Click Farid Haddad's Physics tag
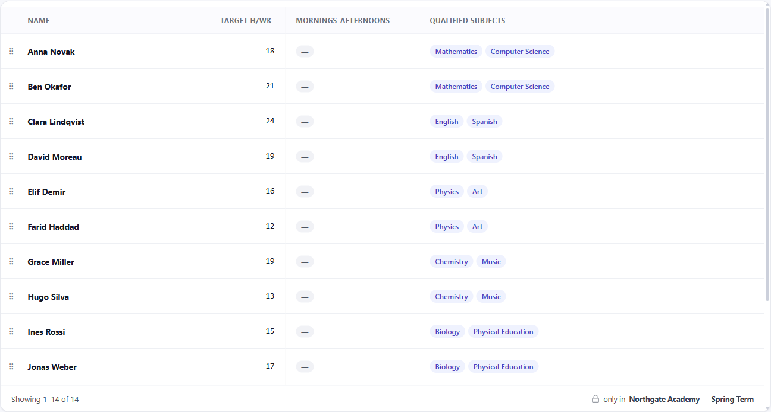Screen dimensions: 771x412 coord(447,227)
